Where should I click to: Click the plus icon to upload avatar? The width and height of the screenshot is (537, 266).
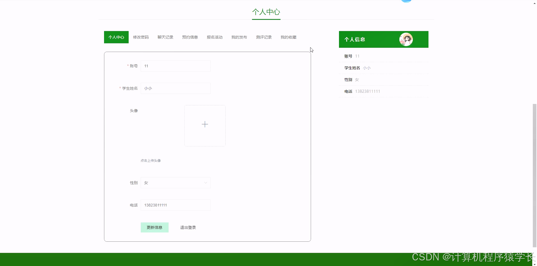point(205,124)
